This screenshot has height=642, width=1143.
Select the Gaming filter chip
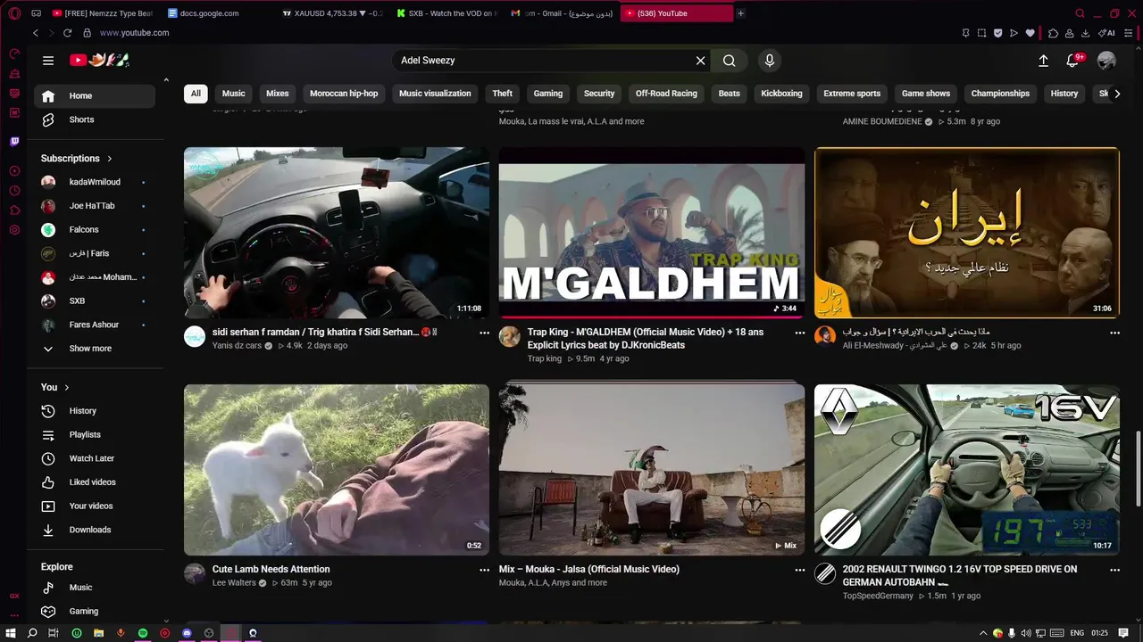[548, 94]
